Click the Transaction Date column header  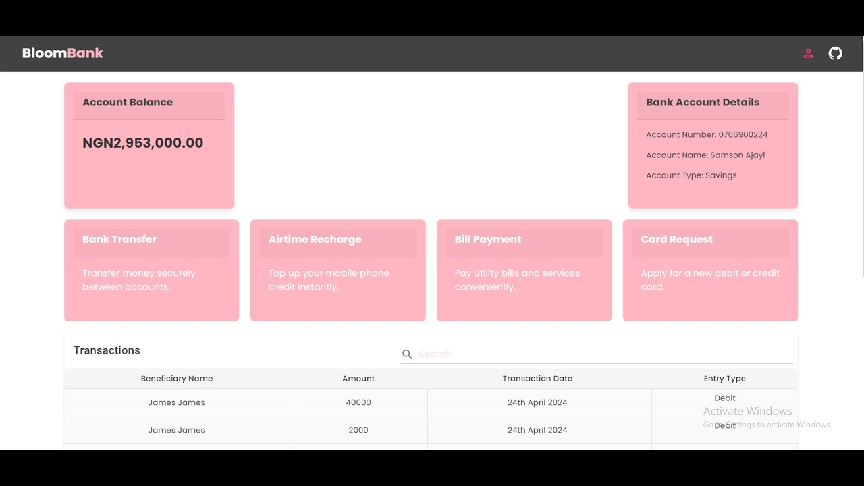[x=537, y=379]
